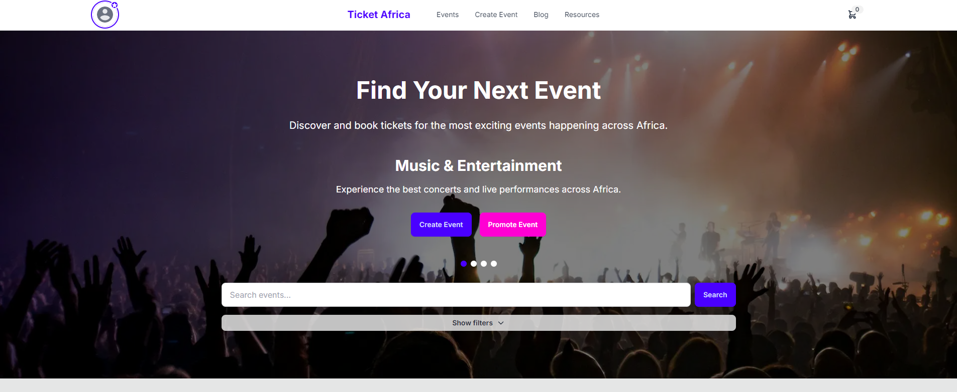Open the Events nav item
This screenshot has height=392, width=957.
tap(448, 15)
